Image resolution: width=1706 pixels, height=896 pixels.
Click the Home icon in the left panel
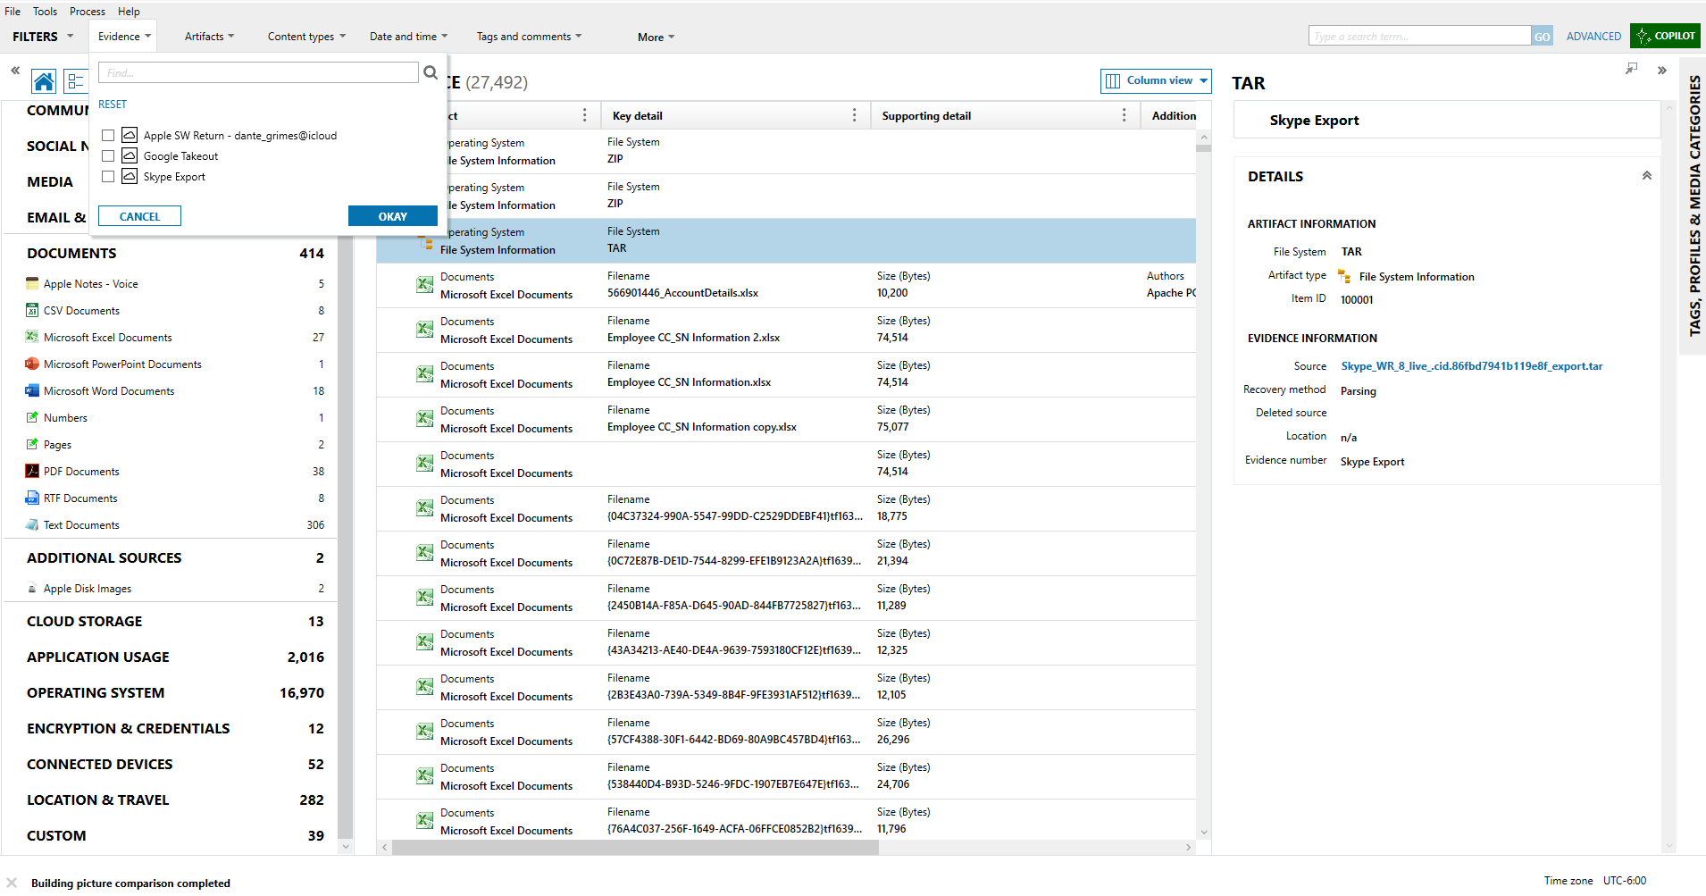click(x=44, y=82)
